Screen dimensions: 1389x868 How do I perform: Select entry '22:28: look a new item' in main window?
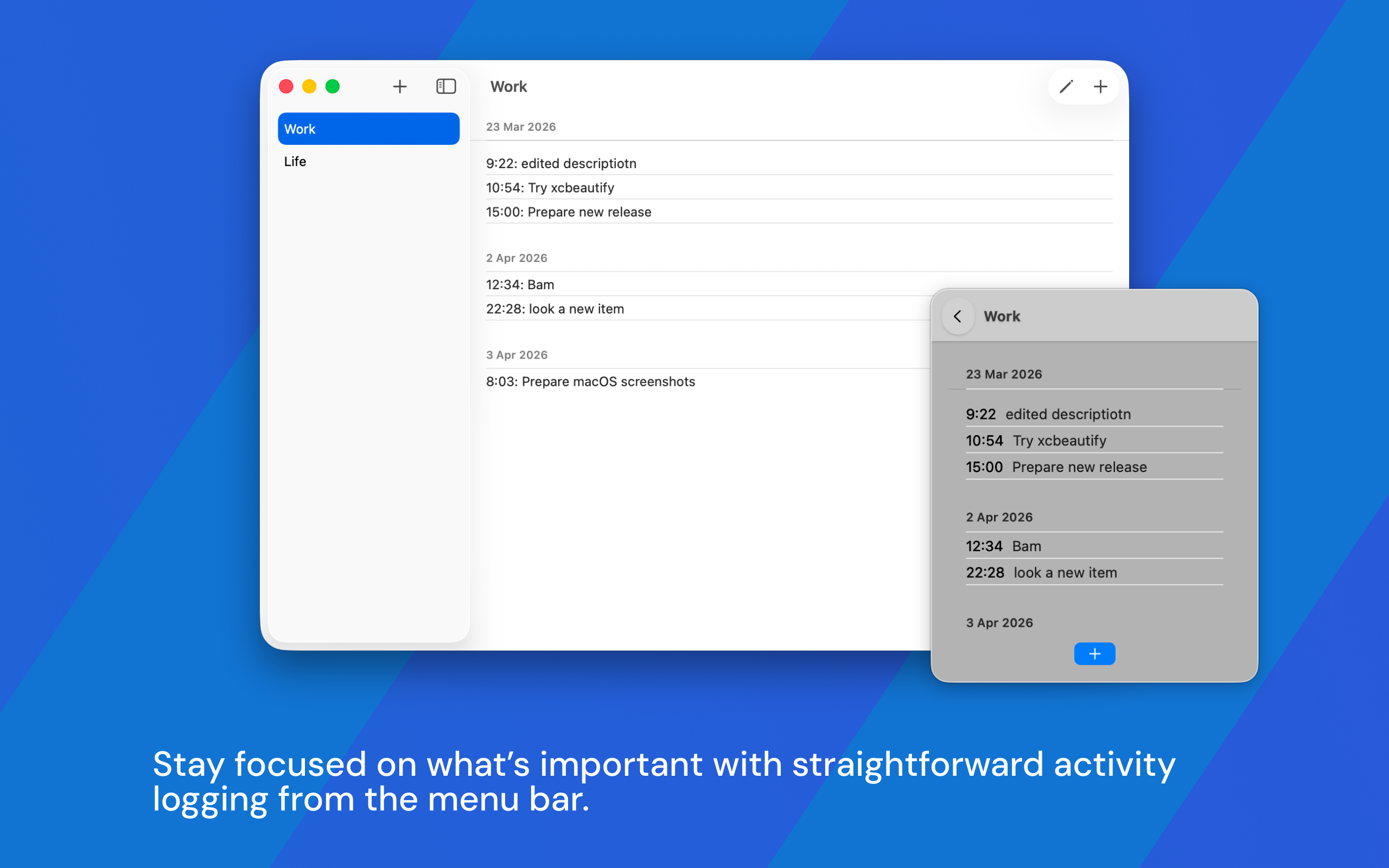tap(708, 309)
